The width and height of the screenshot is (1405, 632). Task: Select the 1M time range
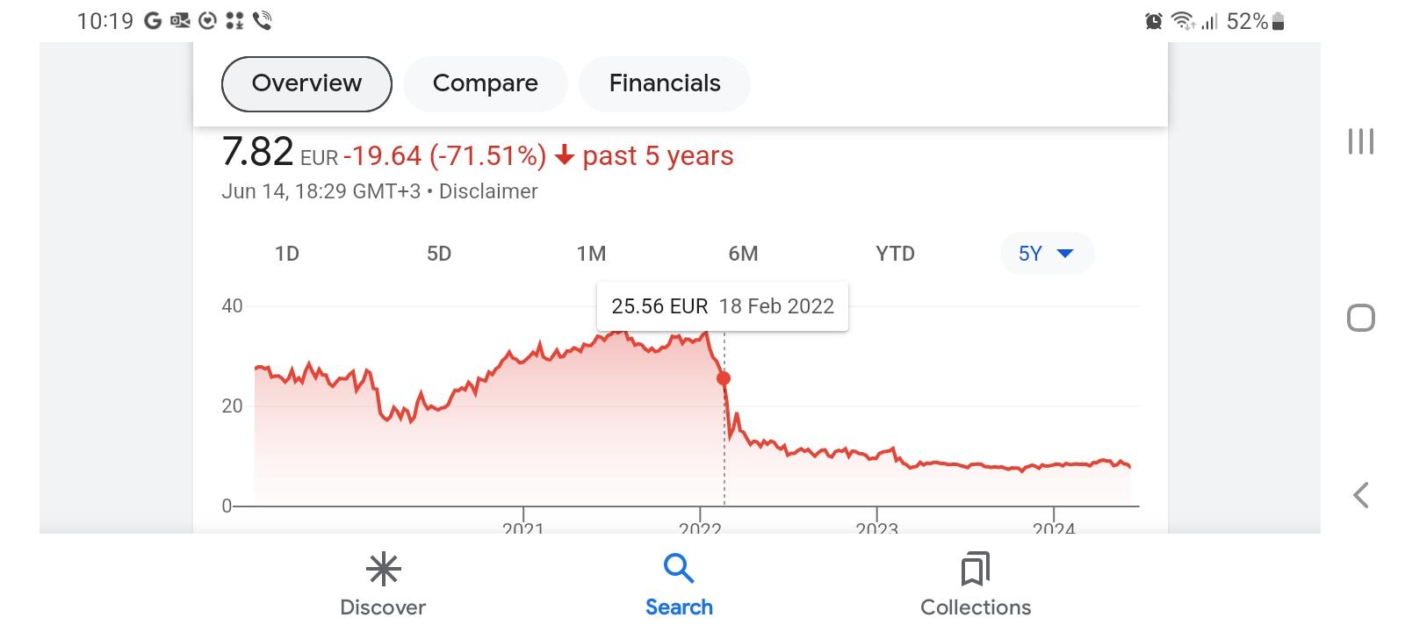(591, 254)
